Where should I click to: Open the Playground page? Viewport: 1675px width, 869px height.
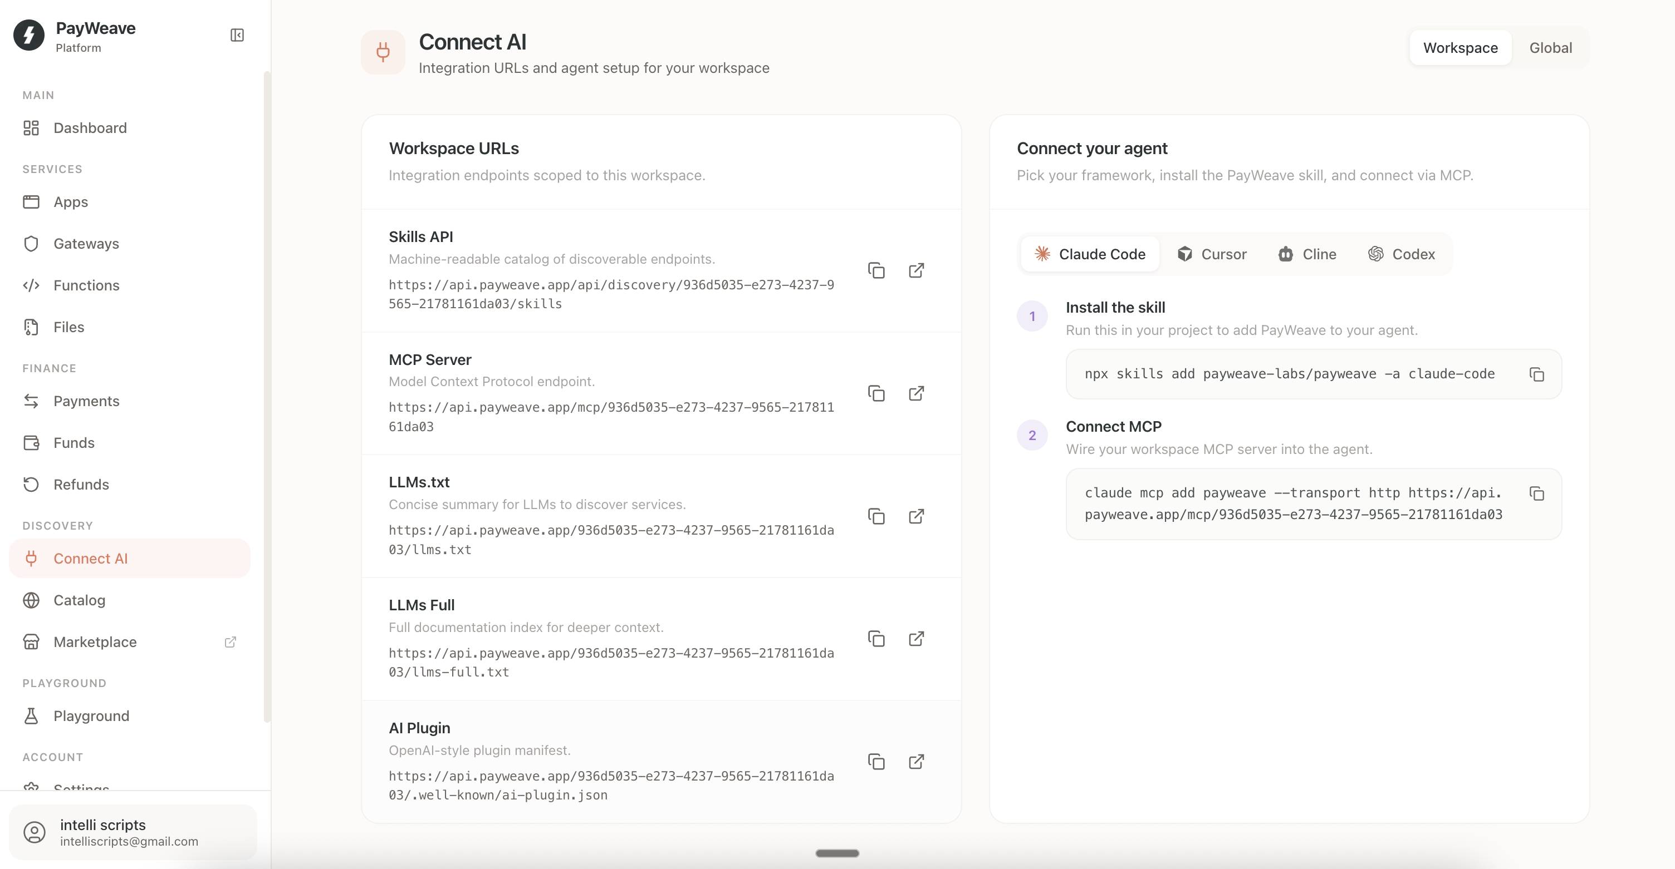click(x=130, y=715)
